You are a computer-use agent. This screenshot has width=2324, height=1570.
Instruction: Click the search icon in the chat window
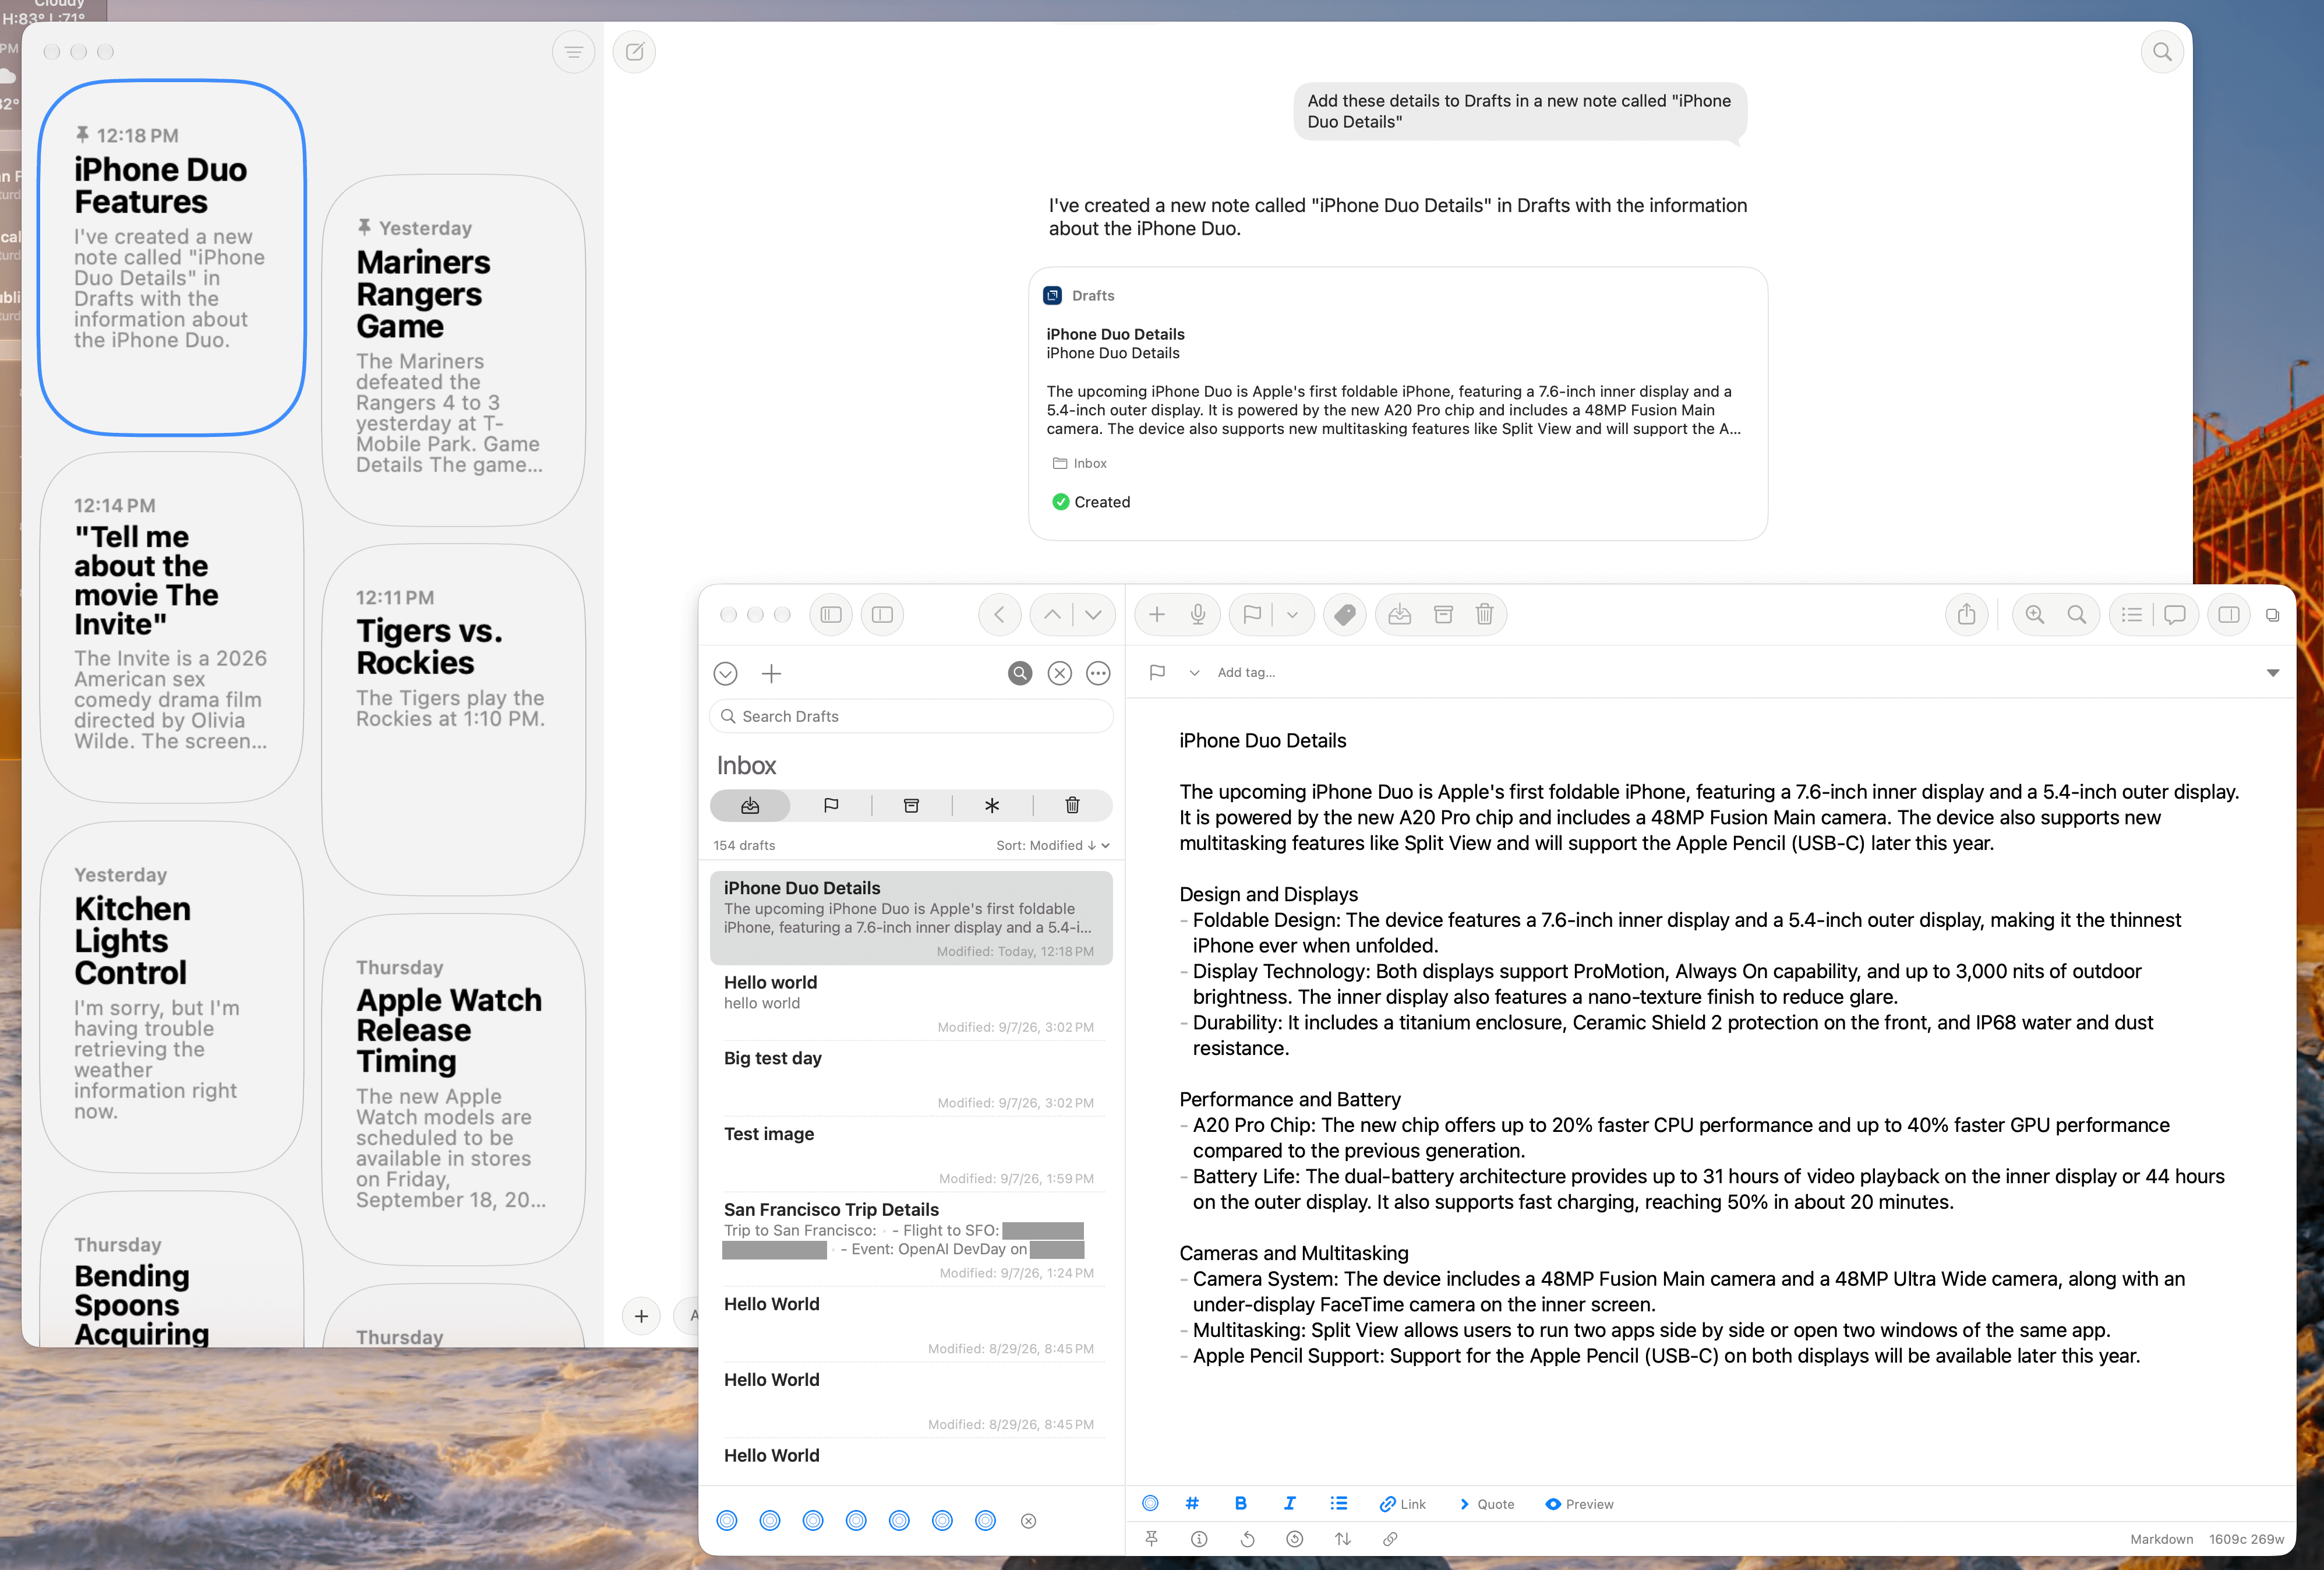(x=2162, y=52)
